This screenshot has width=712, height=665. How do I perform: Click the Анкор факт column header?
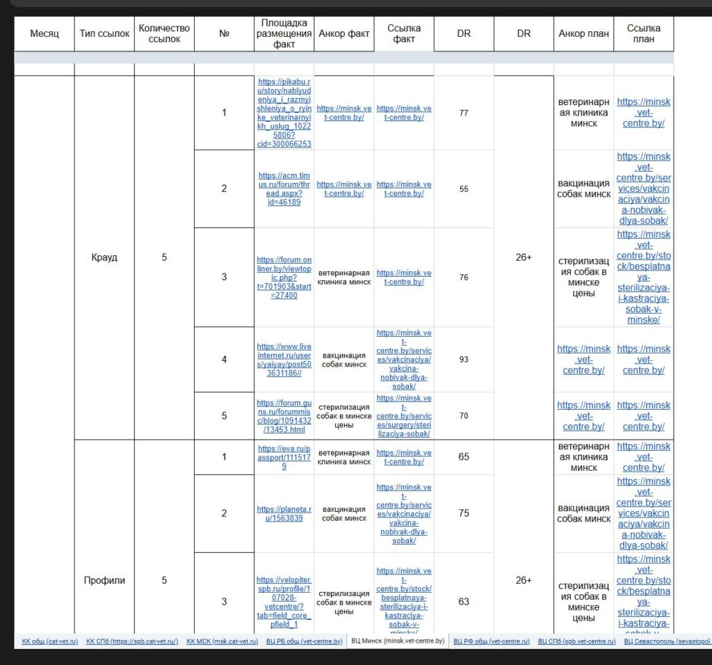tap(344, 33)
